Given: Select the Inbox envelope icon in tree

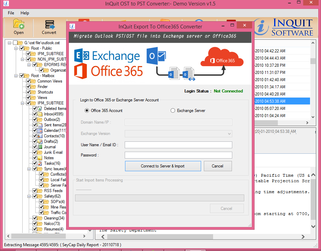Looking at the screenshot, I should point(40,114).
